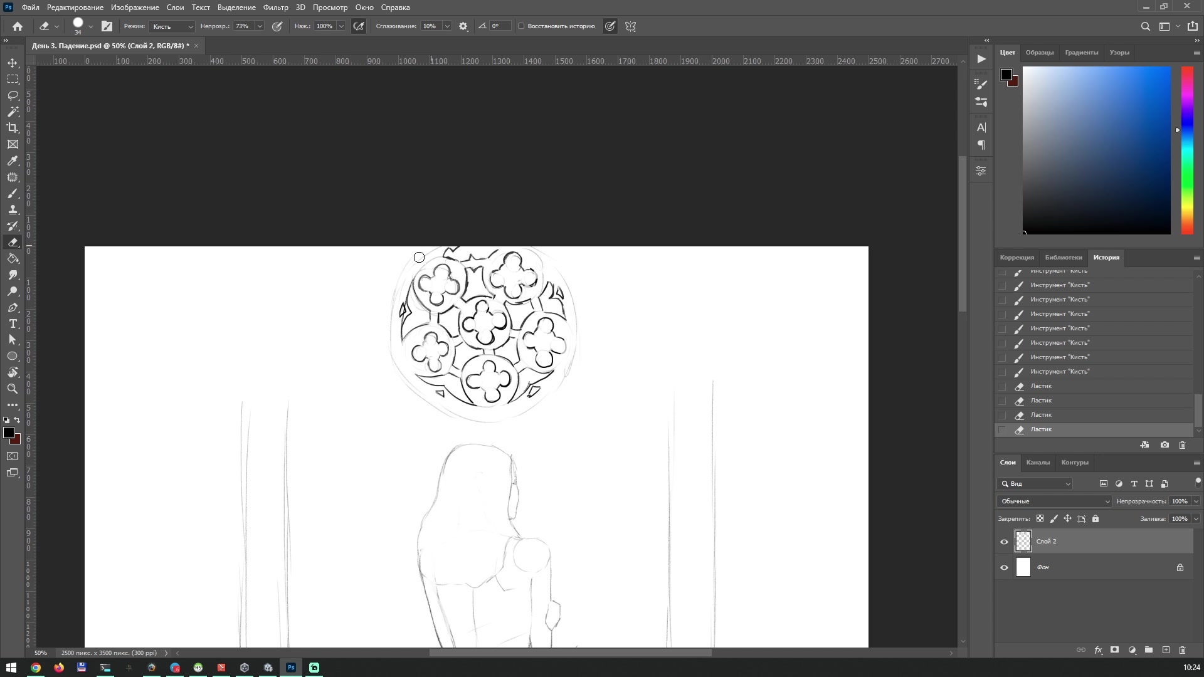Select the Crop tool

point(13,128)
